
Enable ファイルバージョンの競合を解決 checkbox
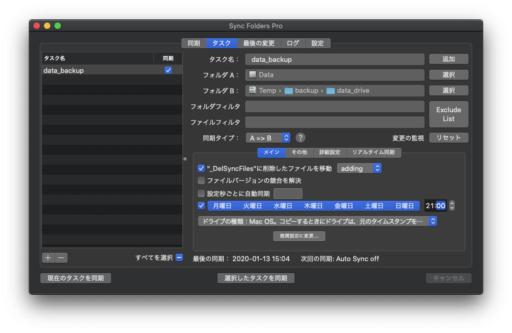click(x=201, y=180)
